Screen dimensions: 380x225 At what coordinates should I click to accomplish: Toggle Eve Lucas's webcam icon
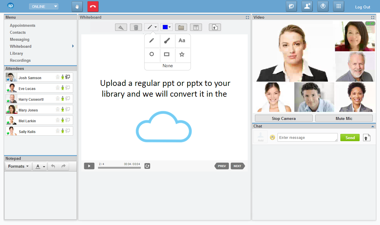58,88
